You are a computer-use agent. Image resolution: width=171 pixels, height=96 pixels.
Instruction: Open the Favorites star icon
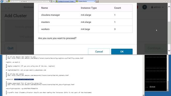166,2
